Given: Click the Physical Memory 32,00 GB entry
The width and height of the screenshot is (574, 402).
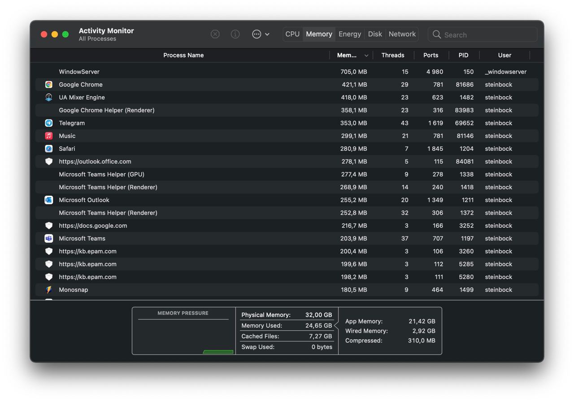Looking at the screenshot, I should click(287, 315).
